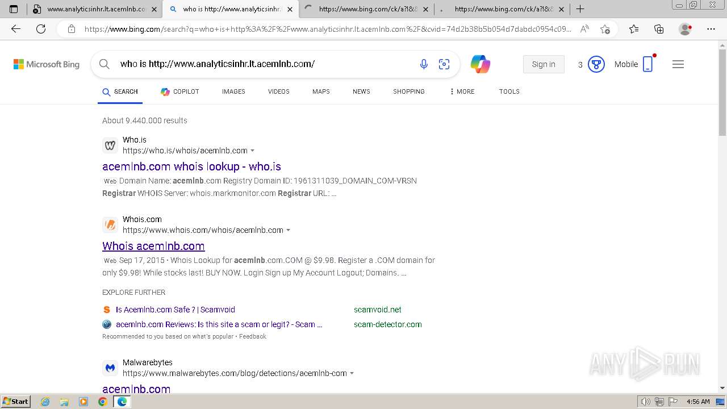Switch to the MAPS tab
Image resolution: width=727 pixels, height=409 pixels.
321,91
